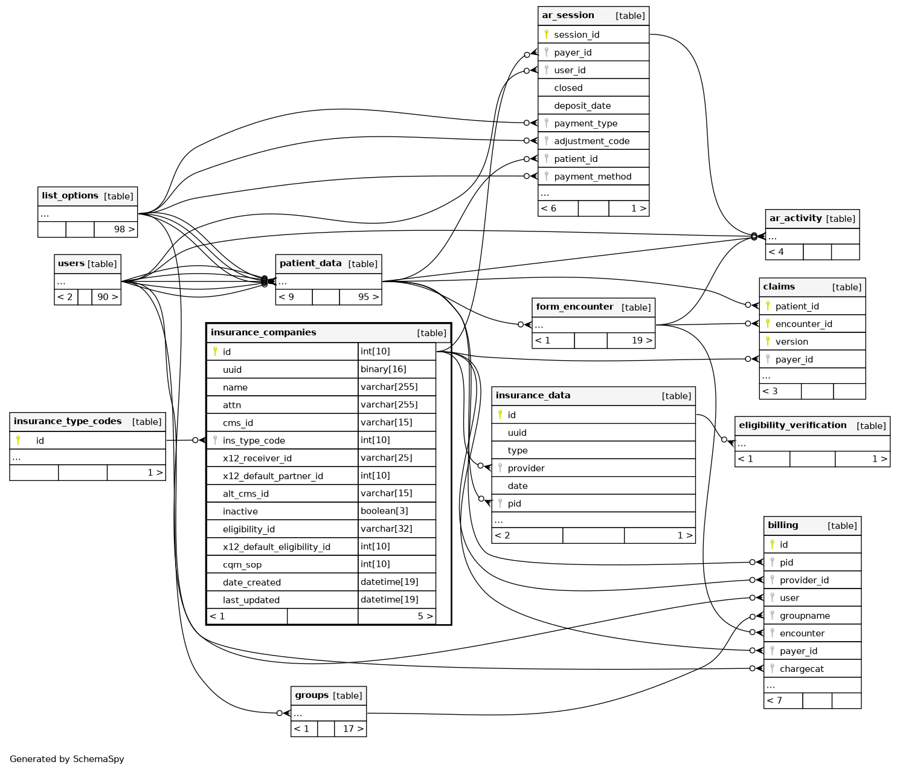Select the x12_default_partner_id column in insurance_companies

[273, 476]
